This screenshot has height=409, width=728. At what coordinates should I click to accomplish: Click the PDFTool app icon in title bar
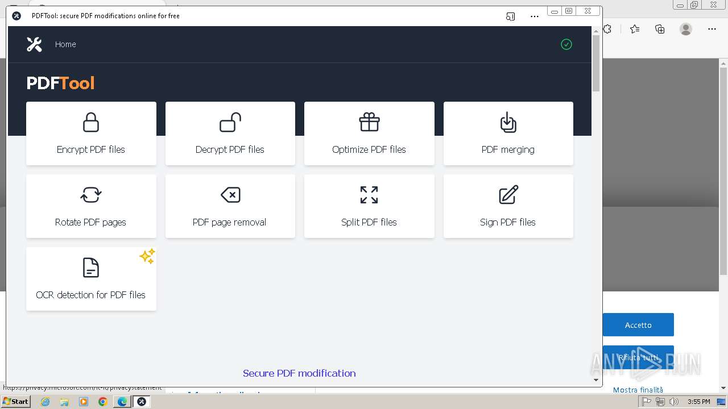point(16,16)
